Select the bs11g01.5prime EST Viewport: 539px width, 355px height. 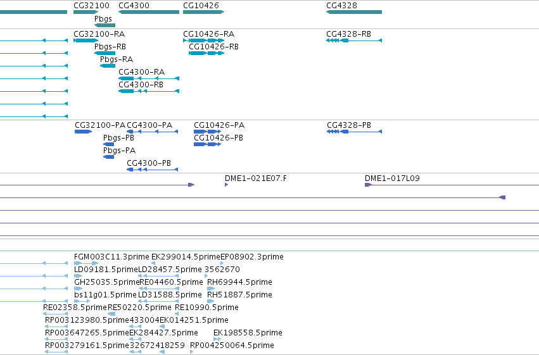click(x=82, y=301)
